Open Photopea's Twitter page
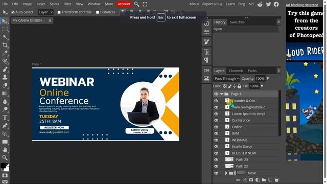327x184 pixels. coord(268,4)
